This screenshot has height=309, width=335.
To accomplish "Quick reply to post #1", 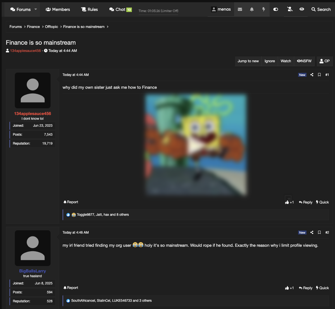I will [x=322, y=202].
